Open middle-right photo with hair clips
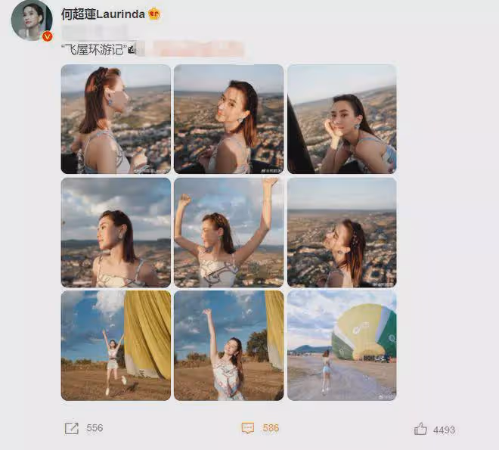499x450 pixels. 342,232
